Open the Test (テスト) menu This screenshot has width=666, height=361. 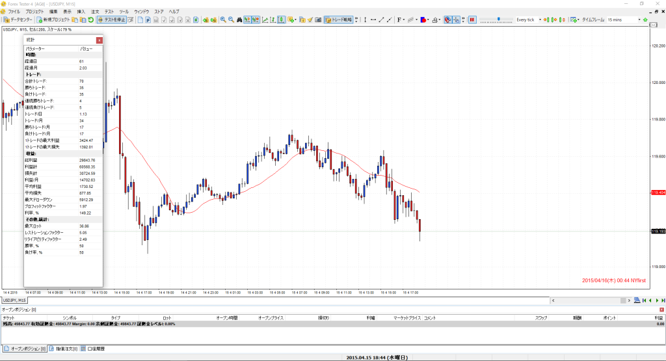coord(109,12)
